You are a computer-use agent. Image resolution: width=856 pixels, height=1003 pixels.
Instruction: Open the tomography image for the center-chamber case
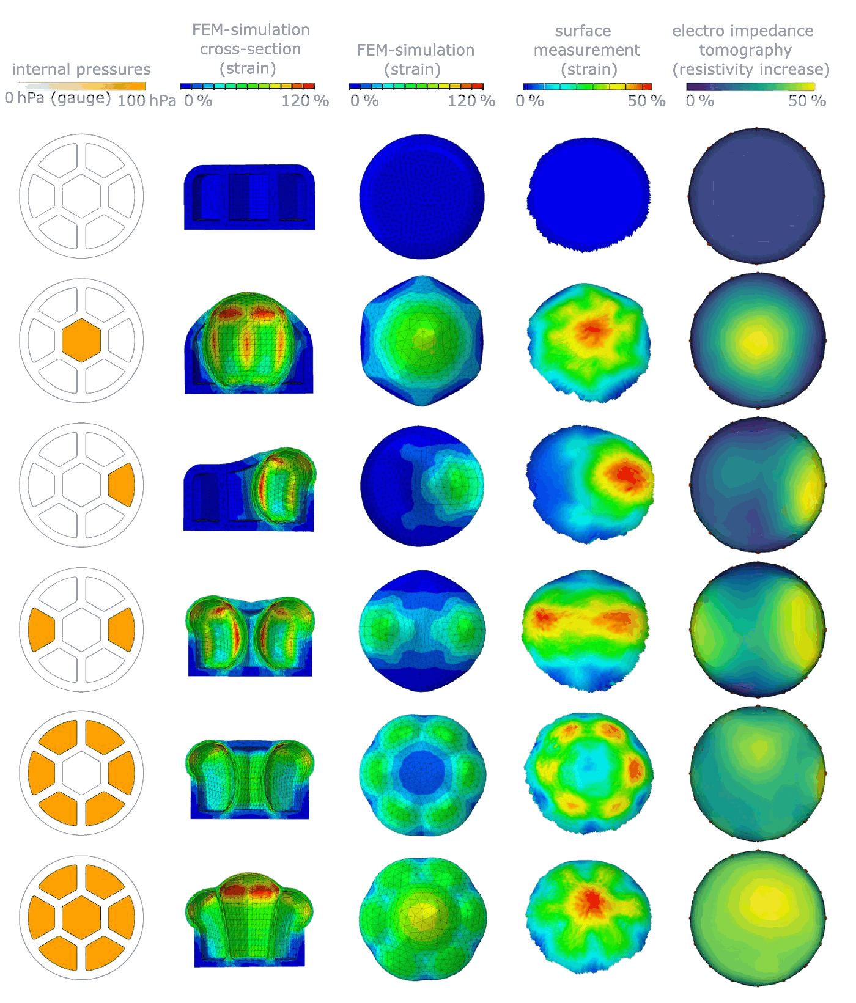pos(758,340)
